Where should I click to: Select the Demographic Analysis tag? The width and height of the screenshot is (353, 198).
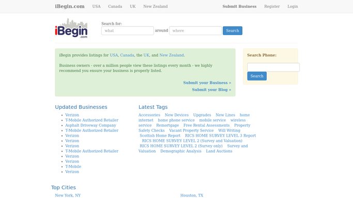click(x=181, y=151)
